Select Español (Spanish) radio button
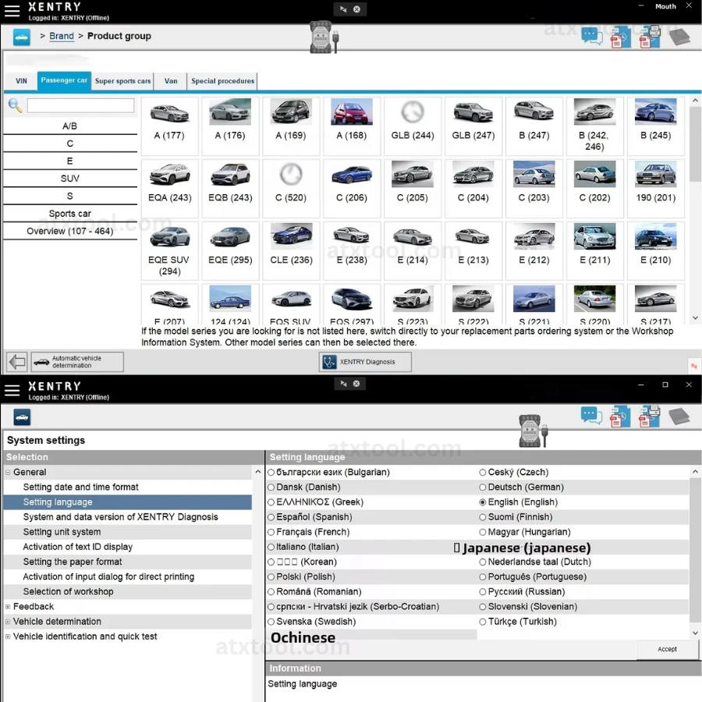Screen dimensions: 702x702 271,517
